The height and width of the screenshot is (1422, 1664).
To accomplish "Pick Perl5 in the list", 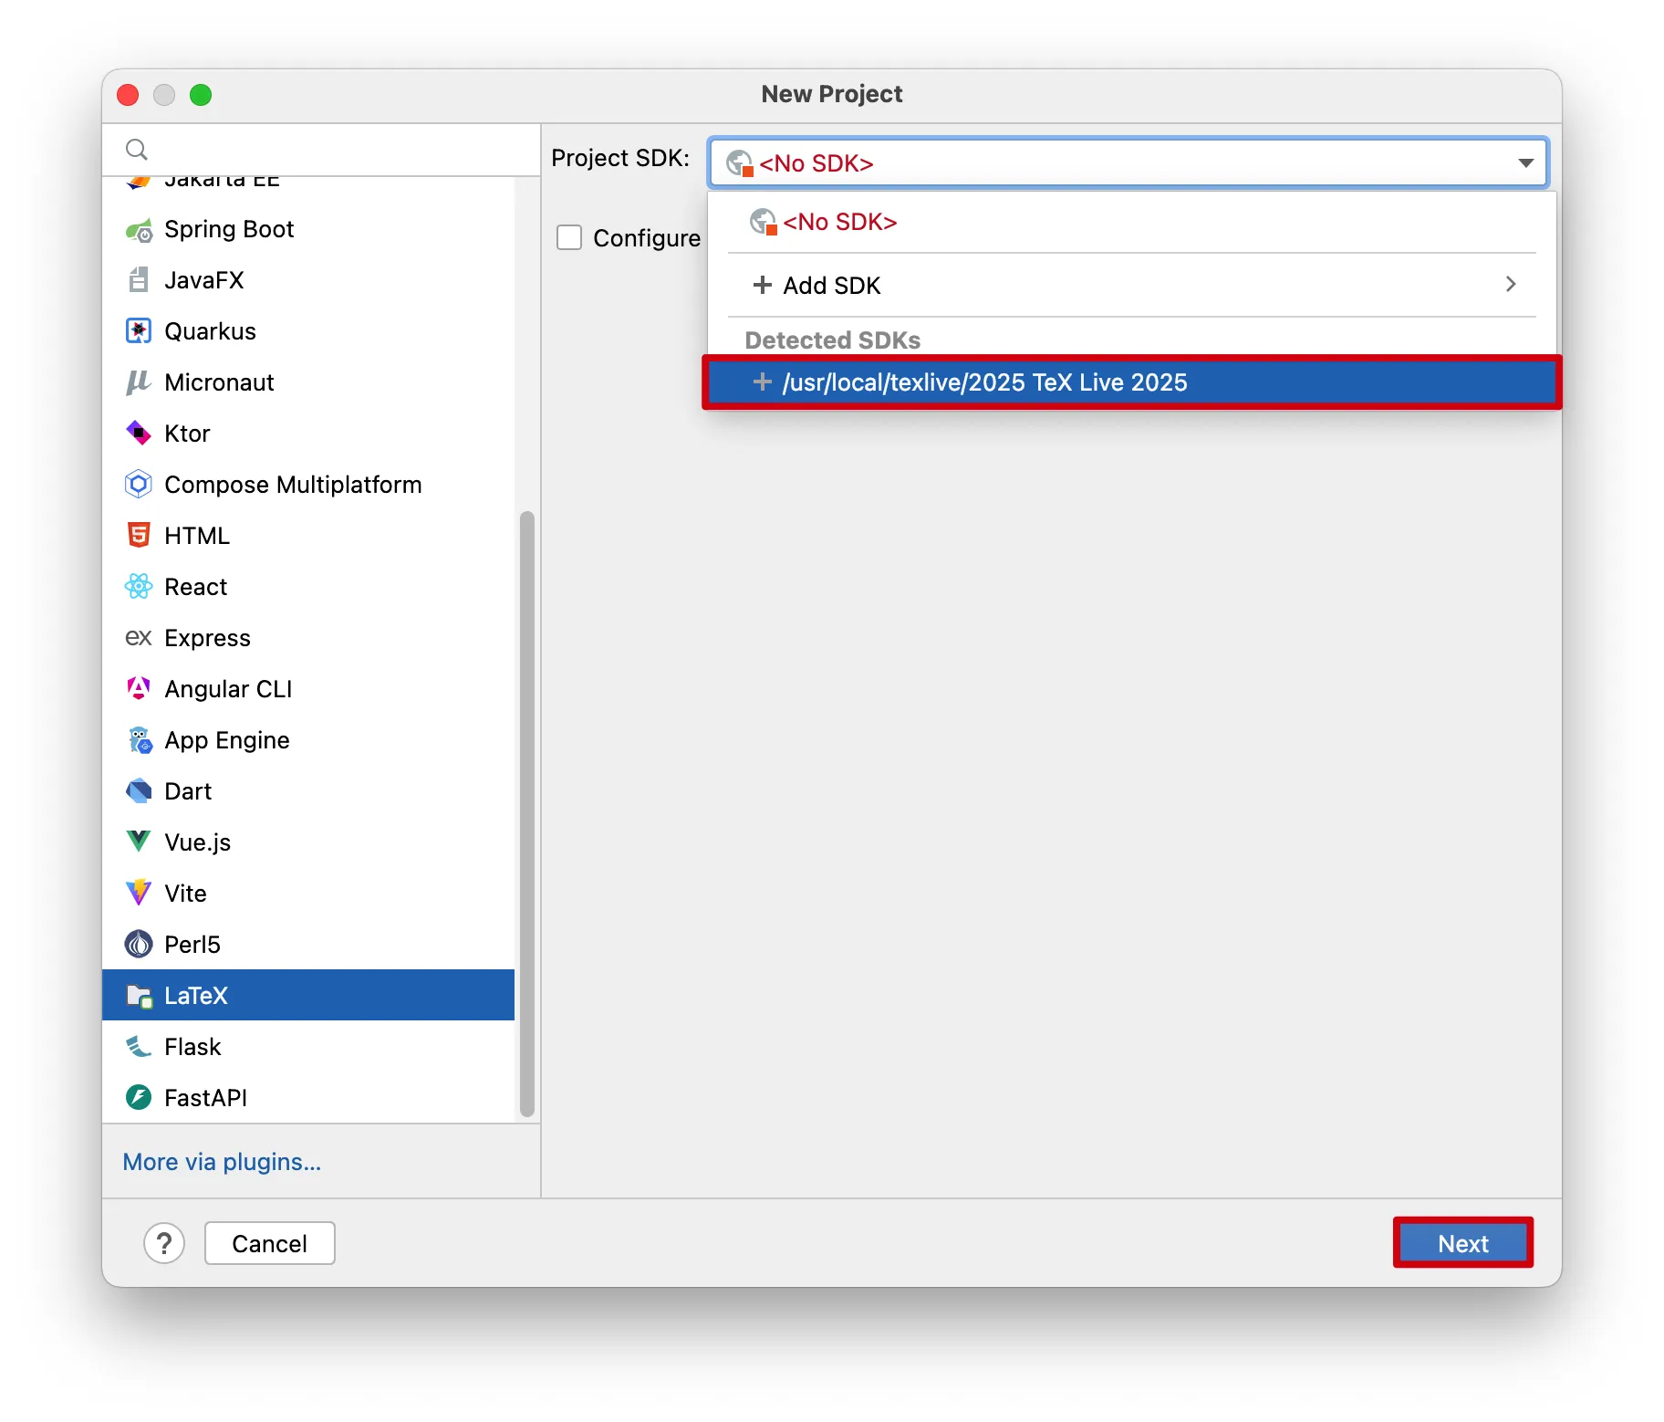I will point(308,945).
